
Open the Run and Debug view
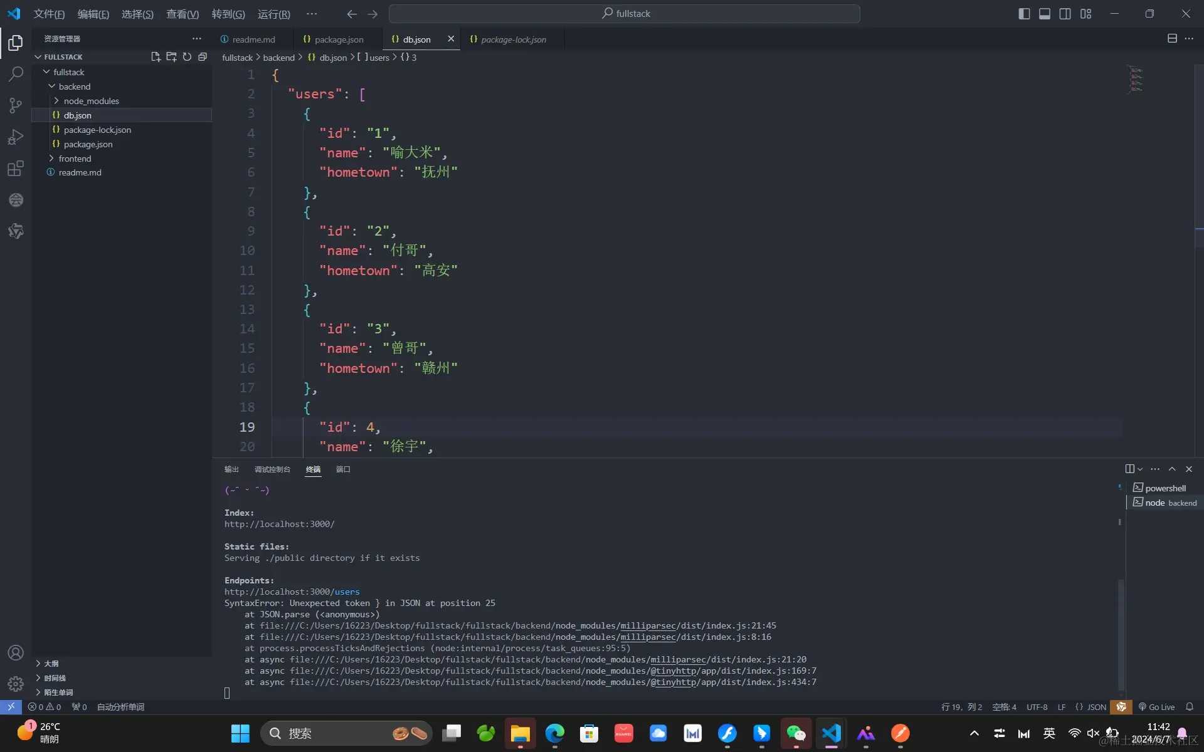click(16, 137)
